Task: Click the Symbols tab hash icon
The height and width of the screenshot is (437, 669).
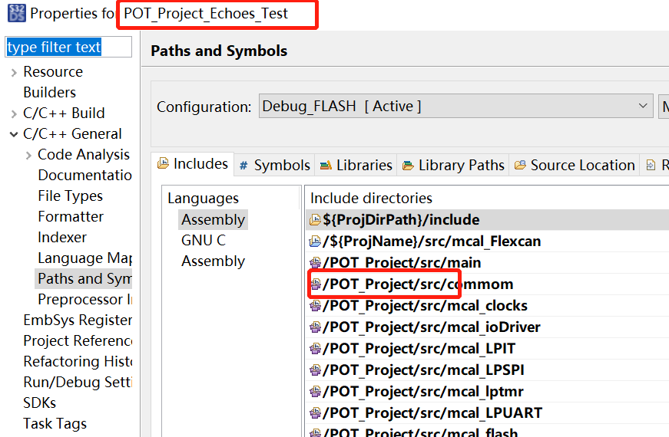Action: point(243,166)
